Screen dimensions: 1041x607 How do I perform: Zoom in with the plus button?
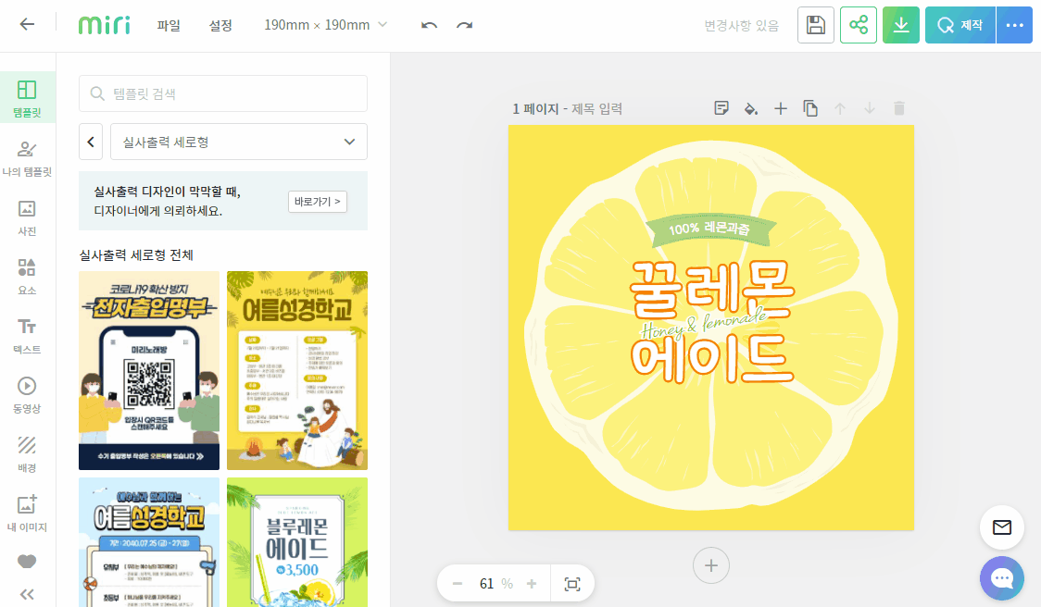pyautogui.click(x=531, y=584)
